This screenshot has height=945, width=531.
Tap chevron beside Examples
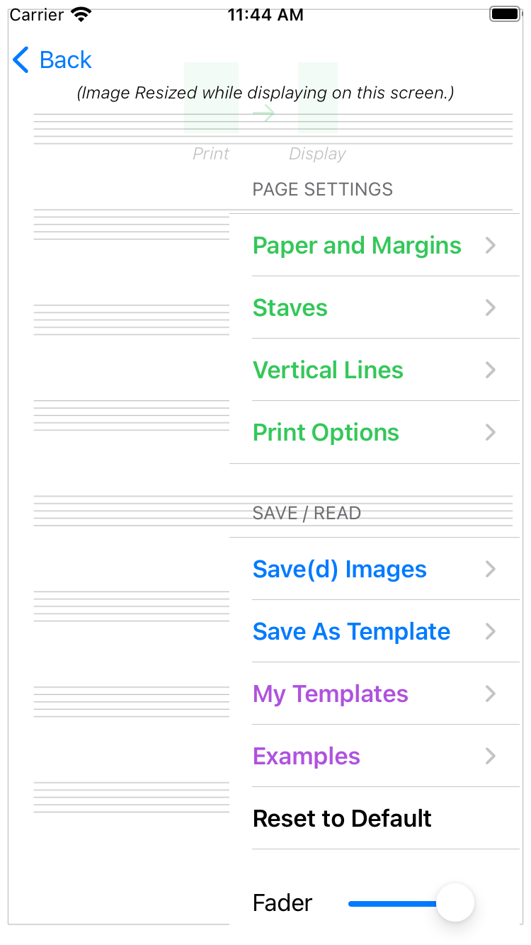491,757
